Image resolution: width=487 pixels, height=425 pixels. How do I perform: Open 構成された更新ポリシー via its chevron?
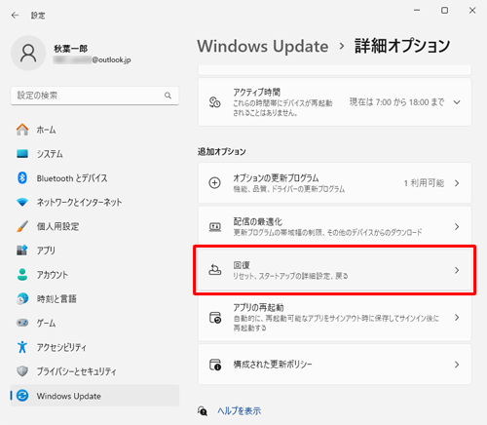[x=457, y=365]
